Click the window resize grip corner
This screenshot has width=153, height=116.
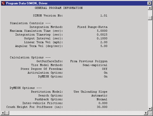pyautogui.click(x=150, y=113)
